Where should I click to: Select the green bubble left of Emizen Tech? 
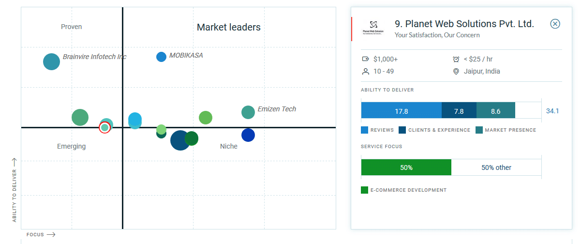coord(206,118)
